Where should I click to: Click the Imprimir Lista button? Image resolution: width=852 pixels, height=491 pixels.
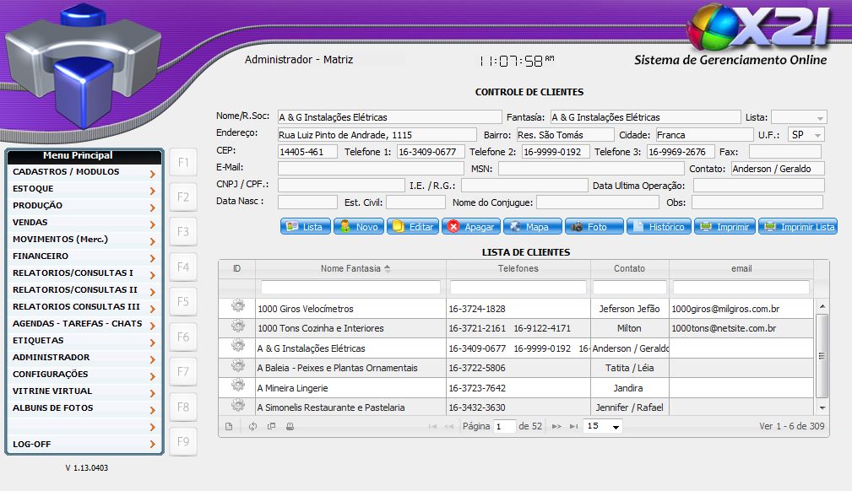pyautogui.click(x=798, y=227)
